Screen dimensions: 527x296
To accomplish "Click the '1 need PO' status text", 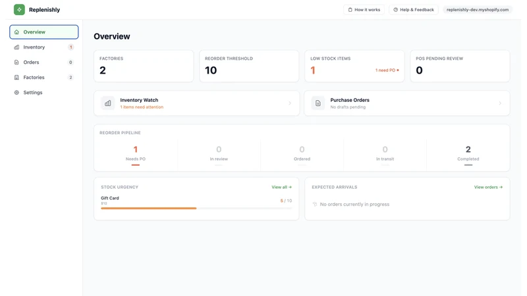I will coord(385,70).
